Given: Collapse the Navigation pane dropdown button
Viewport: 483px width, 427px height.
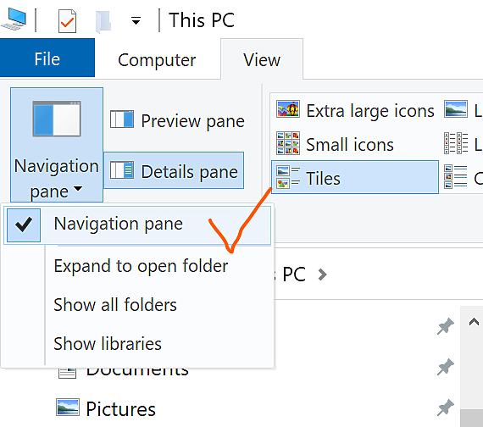Looking at the screenshot, I should [57, 145].
